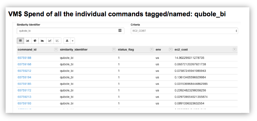
Task: Open the download options caret
Action: 73,41
